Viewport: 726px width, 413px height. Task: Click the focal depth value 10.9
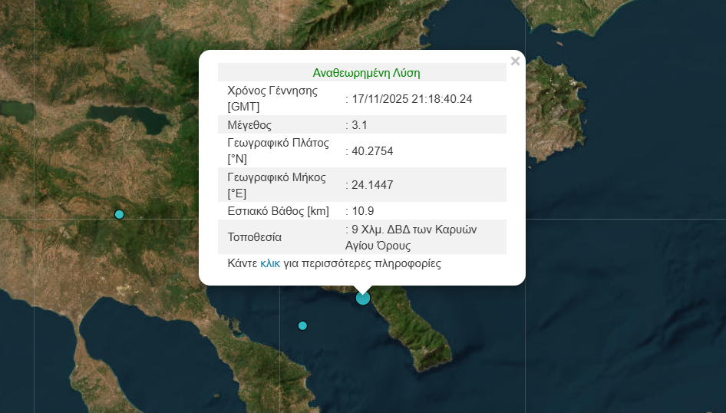362,211
